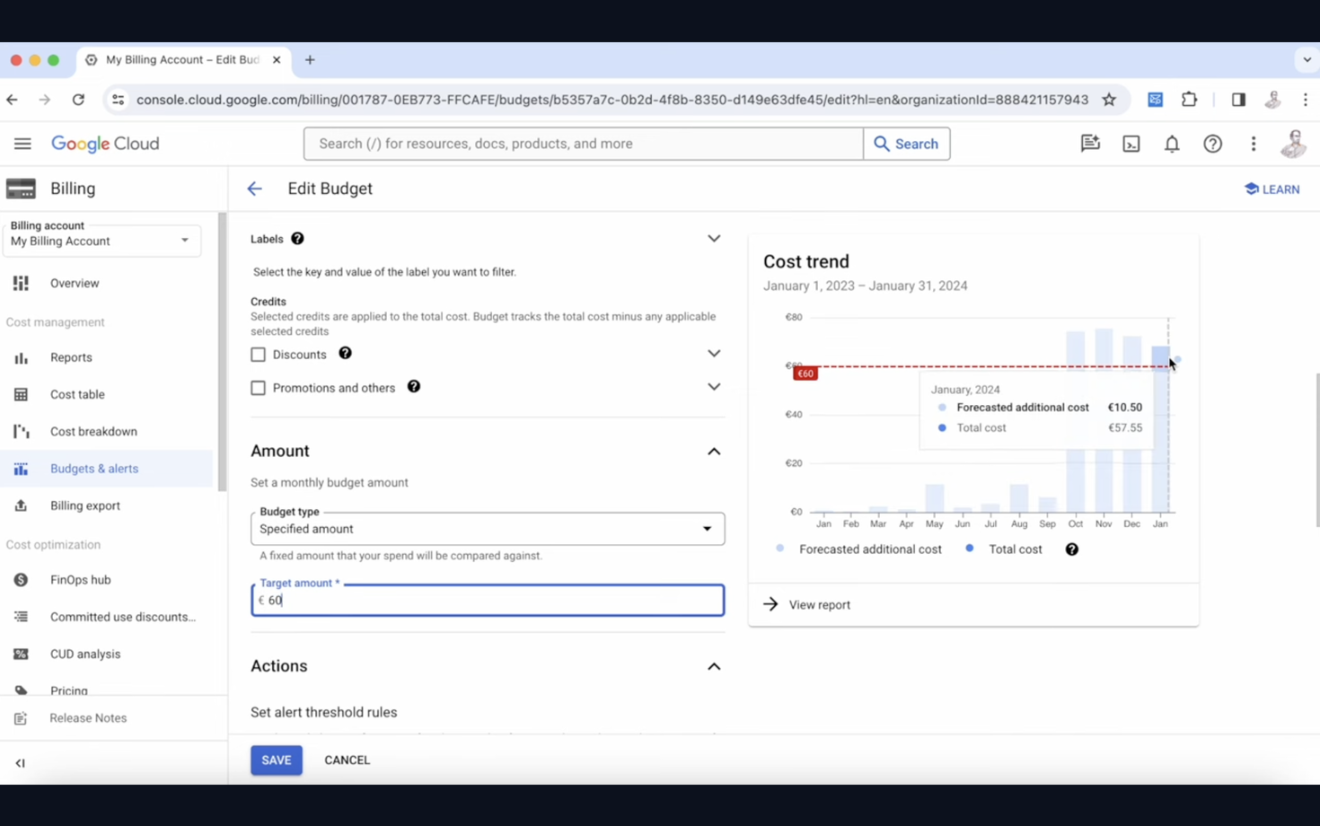
Task: Open a new browser tab
Action: click(x=310, y=60)
